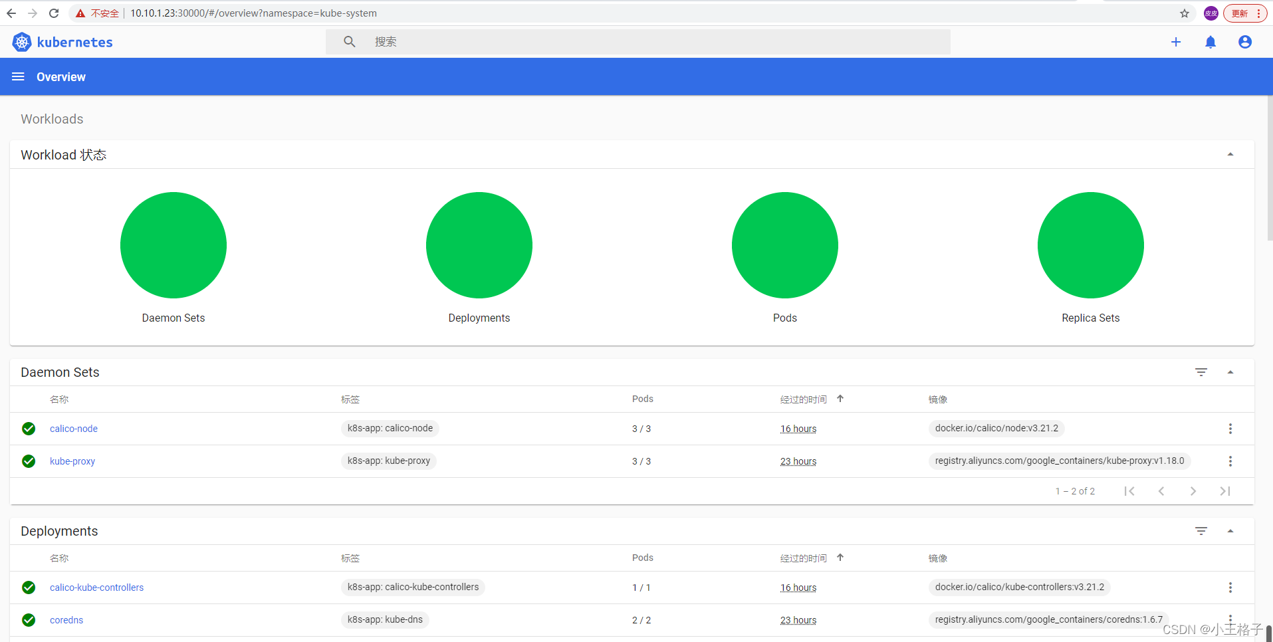Open actions menu for kube-proxy row

[x=1230, y=461]
